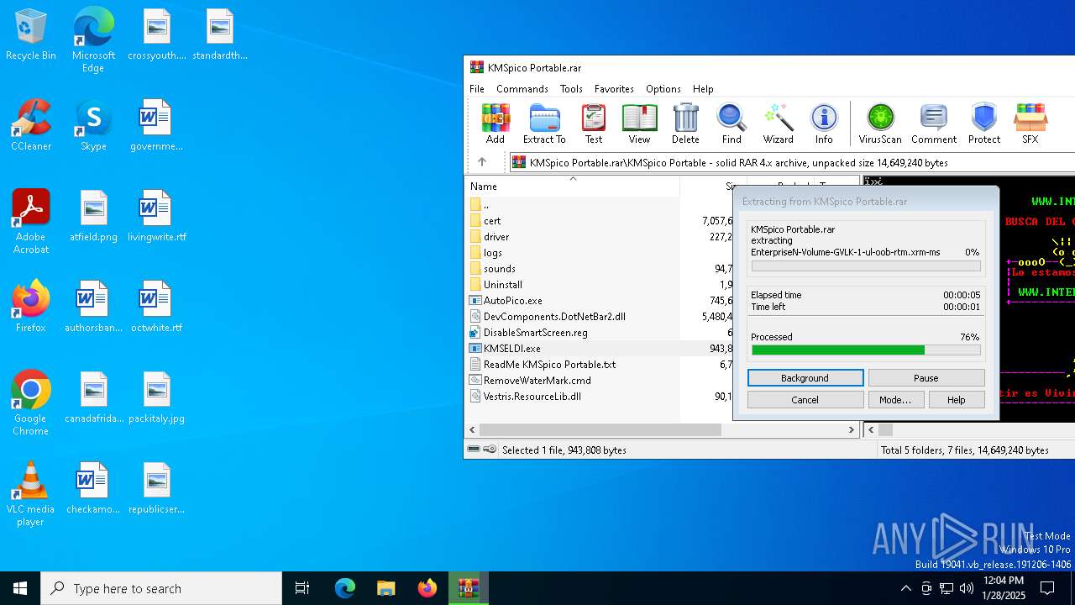Click the volume speaker tray icon

(967, 588)
